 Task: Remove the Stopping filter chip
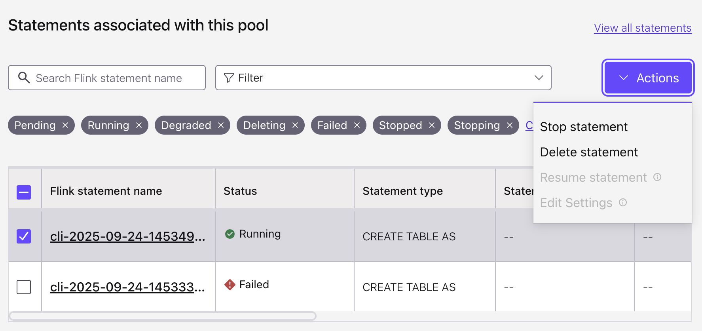coord(510,125)
